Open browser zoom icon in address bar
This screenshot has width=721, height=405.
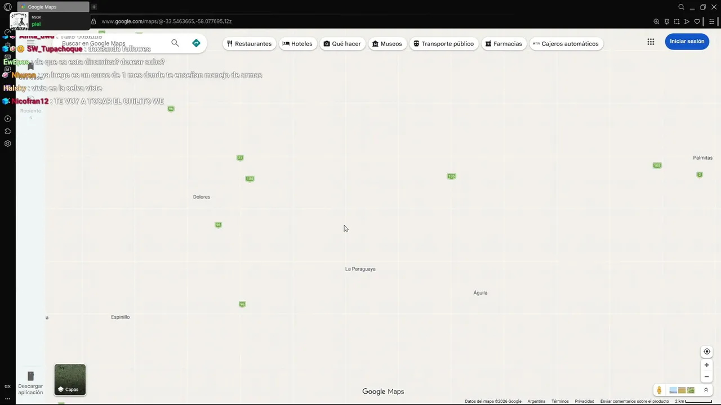pyautogui.click(x=656, y=21)
